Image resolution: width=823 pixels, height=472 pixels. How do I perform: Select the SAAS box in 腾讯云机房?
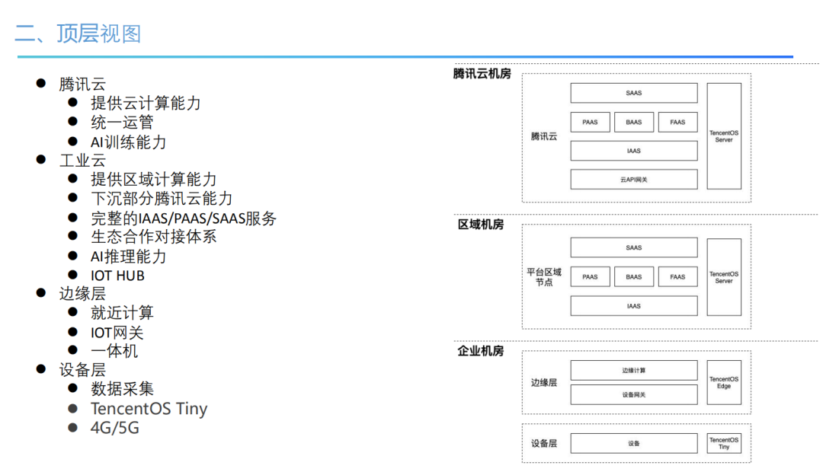coord(634,93)
